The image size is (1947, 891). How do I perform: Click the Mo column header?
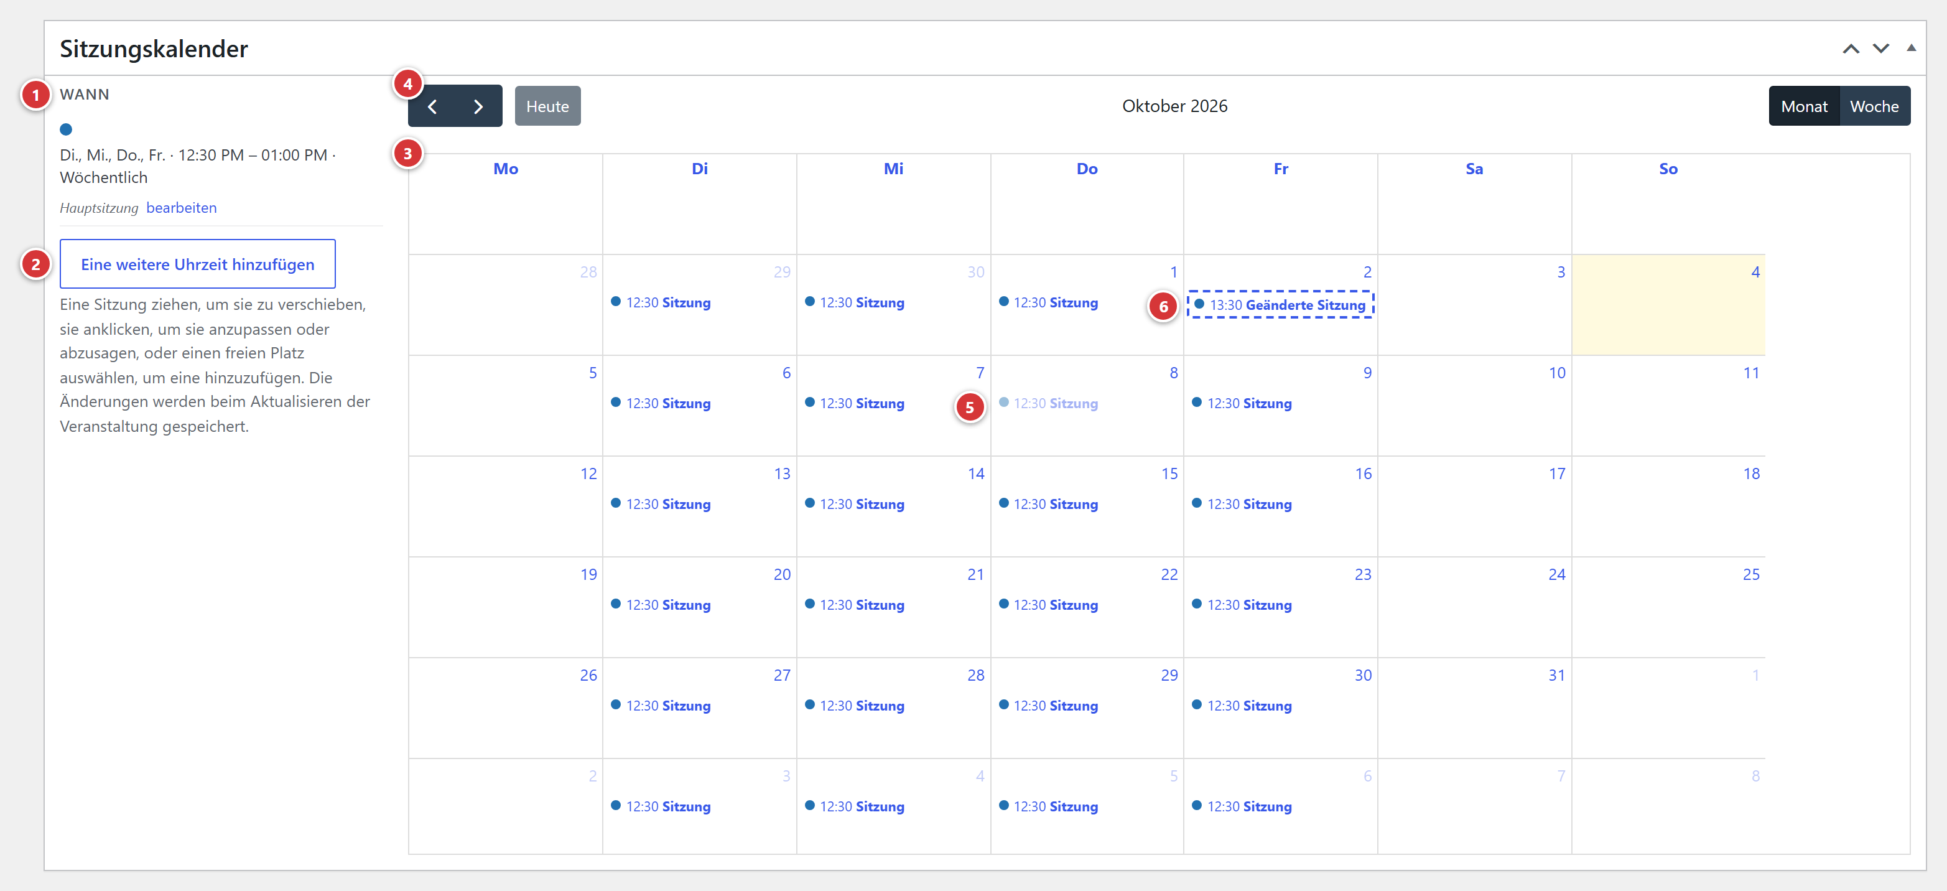pyautogui.click(x=506, y=169)
